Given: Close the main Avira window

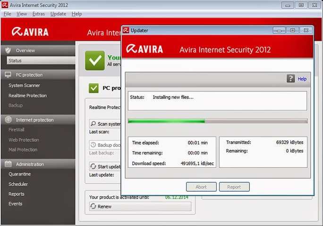Looking at the screenshot, I should click(x=314, y=5).
